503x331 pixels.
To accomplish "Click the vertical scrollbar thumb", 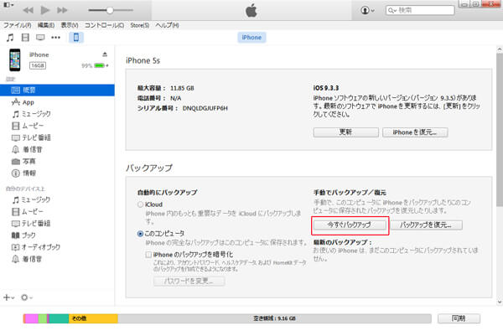I will (x=499, y=130).
